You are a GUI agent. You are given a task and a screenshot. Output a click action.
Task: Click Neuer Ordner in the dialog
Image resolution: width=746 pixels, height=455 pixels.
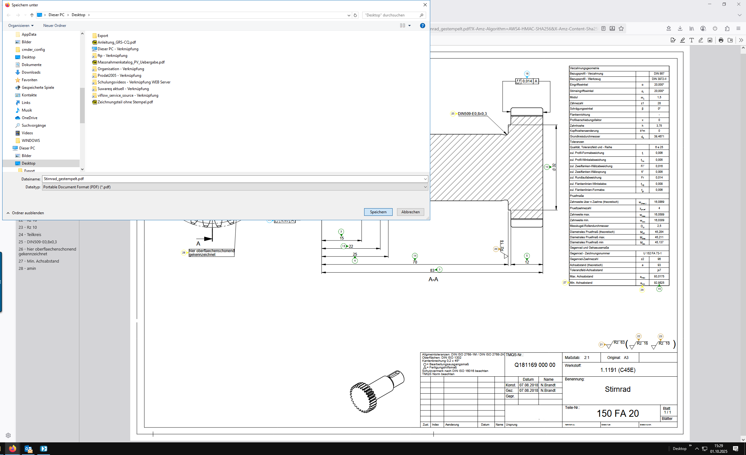pos(55,26)
